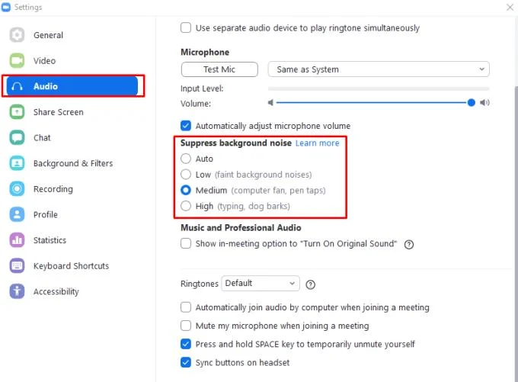Click the microphone Volume slider handle
This screenshot has height=382, width=518.
(x=472, y=102)
